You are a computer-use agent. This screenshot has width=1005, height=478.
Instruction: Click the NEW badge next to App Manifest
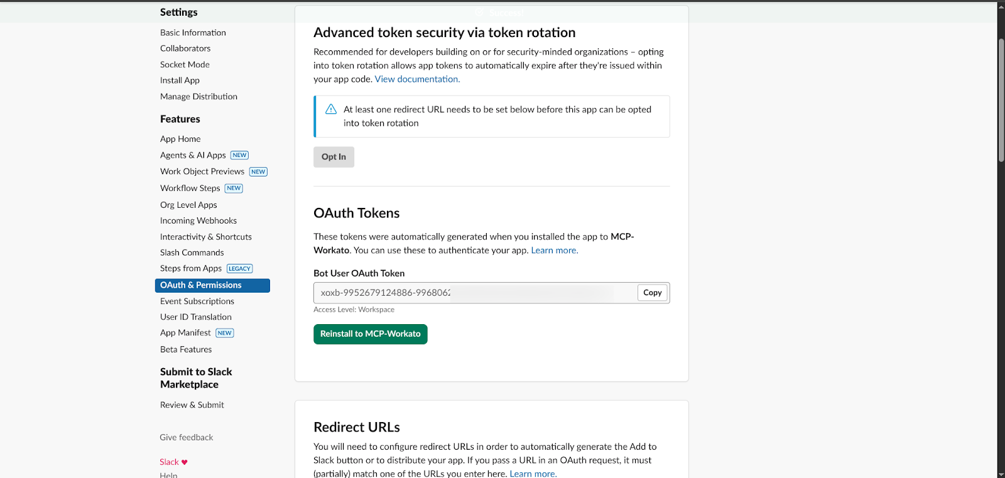coord(225,333)
